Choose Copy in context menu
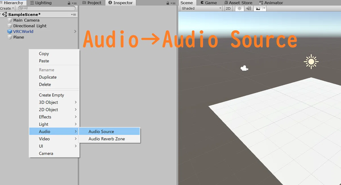 coord(54,54)
